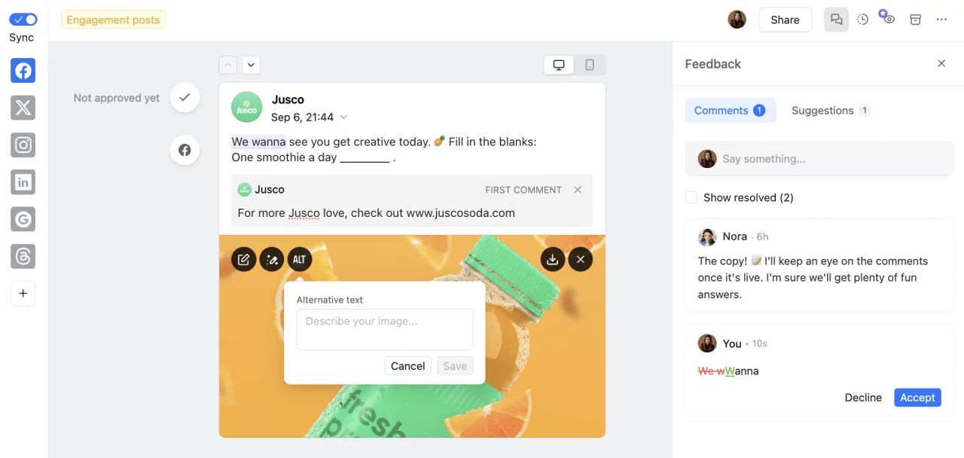Open the more options ellipsis menu
Viewport: 964px width, 458px height.
[x=941, y=19]
